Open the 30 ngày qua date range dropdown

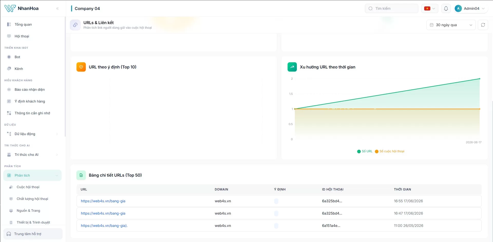coord(451,25)
